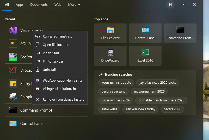Open the three-dots options menu
This screenshot has width=209, height=140.
pyautogui.click(x=183, y=5)
